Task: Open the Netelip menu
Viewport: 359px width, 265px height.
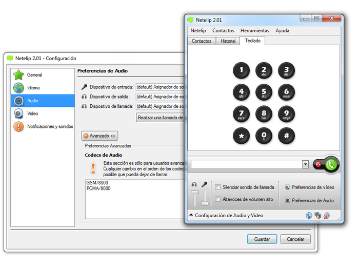Action: pos(198,30)
